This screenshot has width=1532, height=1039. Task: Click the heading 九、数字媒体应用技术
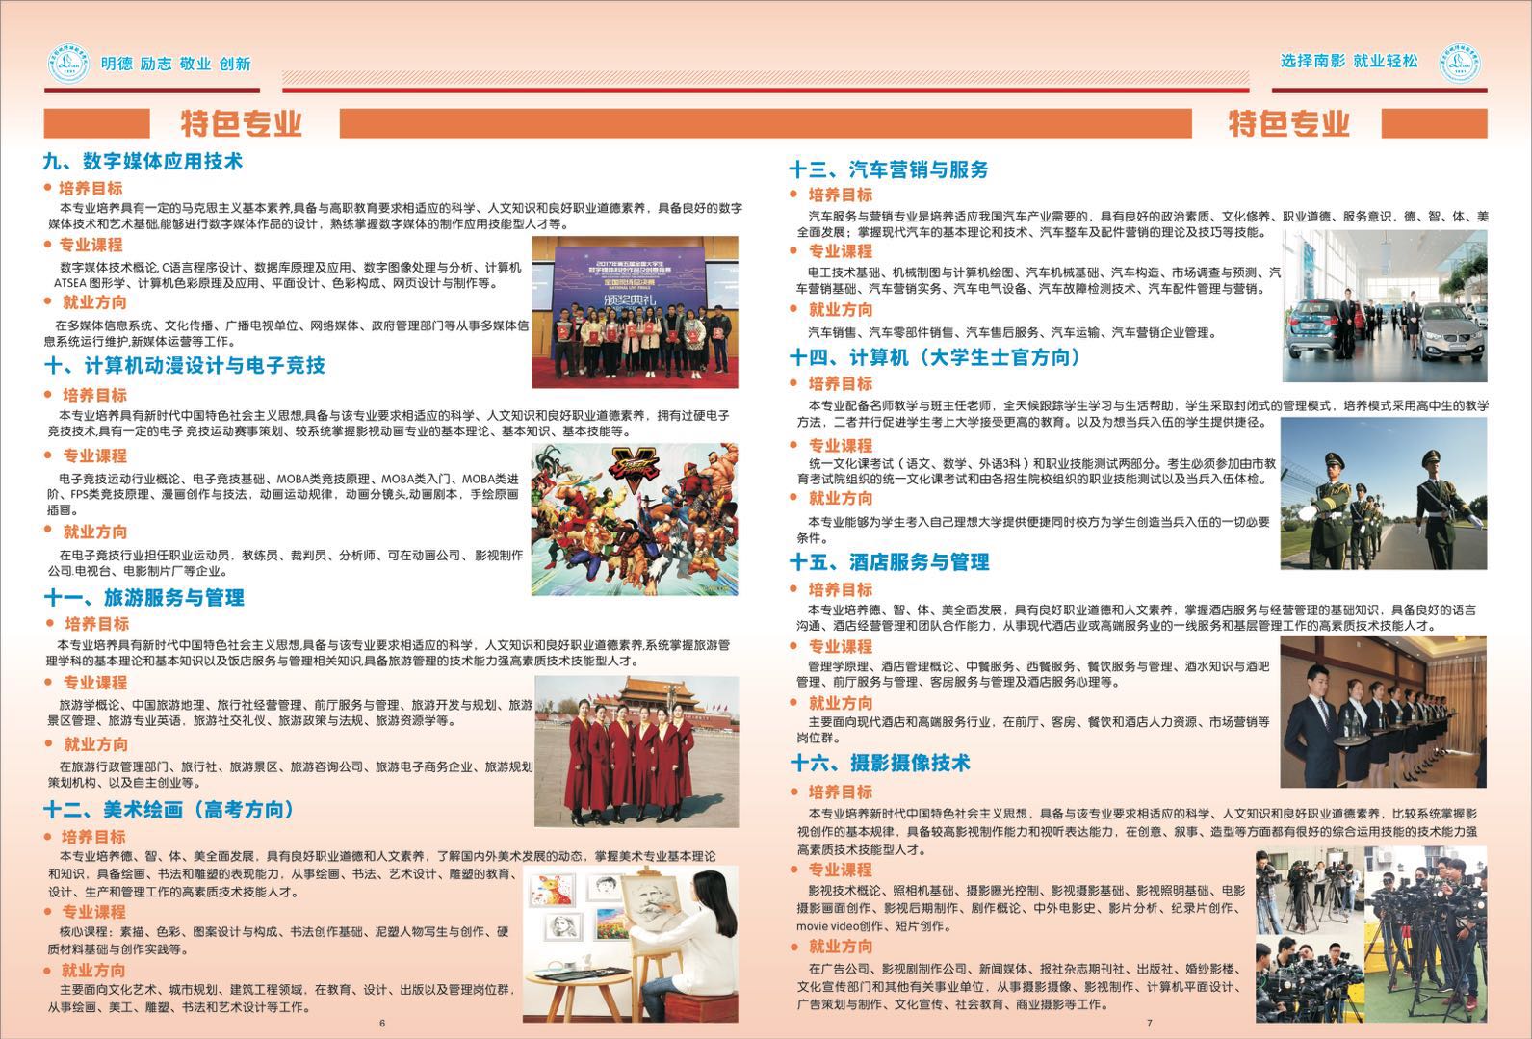click(143, 161)
